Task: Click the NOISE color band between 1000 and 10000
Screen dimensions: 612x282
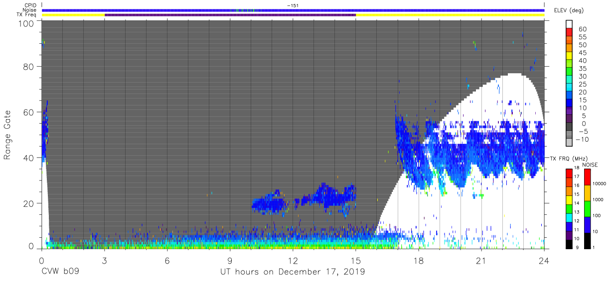Action: [x=588, y=192]
